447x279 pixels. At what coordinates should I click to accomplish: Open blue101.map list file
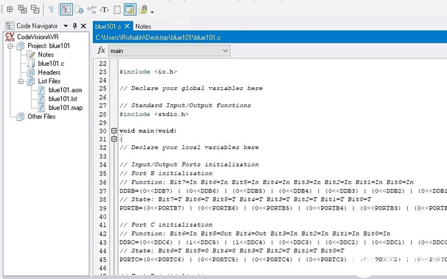tap(65, 108)
